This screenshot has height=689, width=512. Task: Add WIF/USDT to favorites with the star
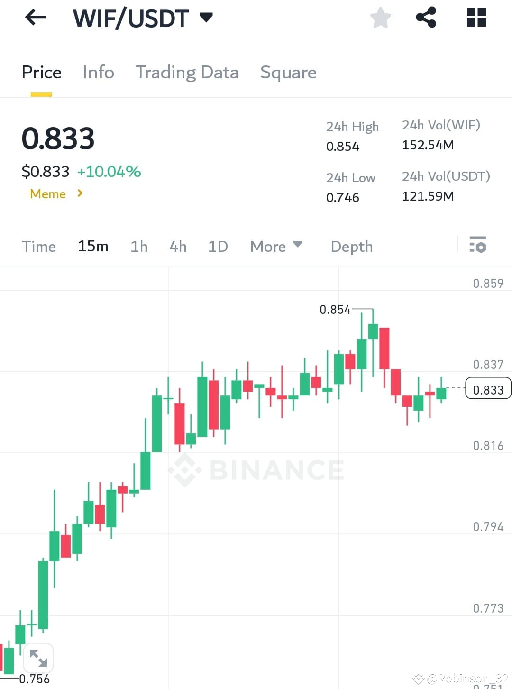tap(380, 18)
